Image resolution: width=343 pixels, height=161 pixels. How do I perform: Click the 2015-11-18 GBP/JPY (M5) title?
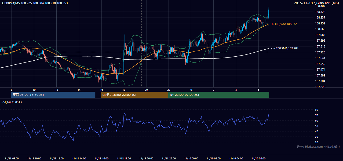317,3
